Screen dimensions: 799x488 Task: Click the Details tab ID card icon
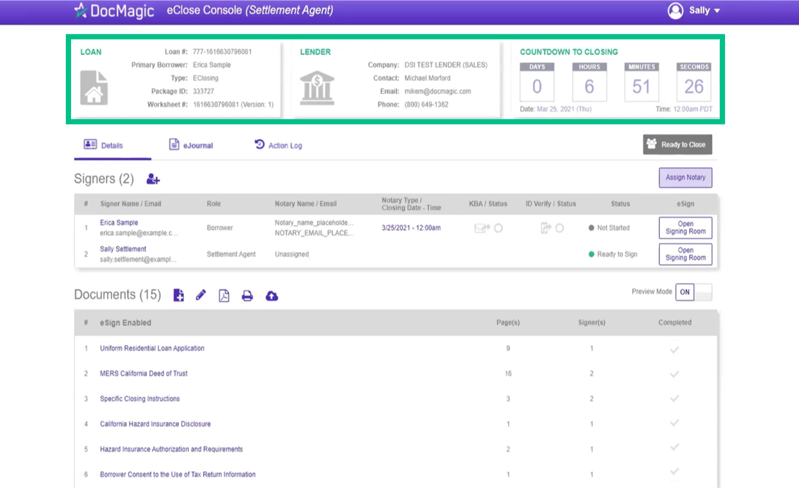click(x=90, y=144)
